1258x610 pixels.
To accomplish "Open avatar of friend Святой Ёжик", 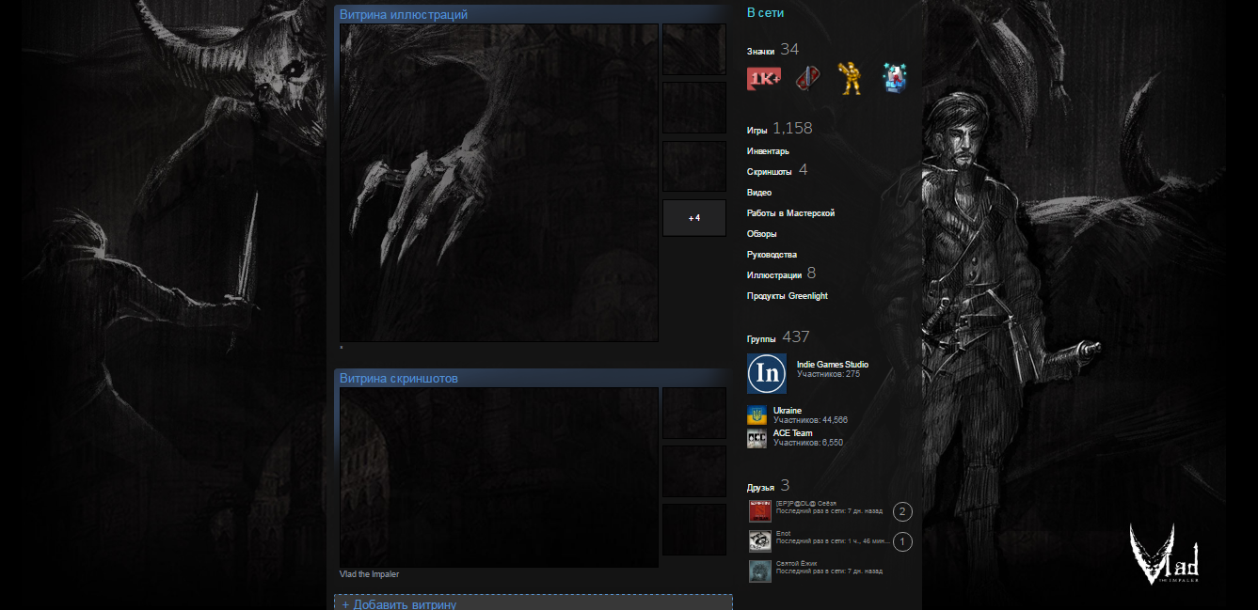I will pyautogui.click(x=760, y=571).
